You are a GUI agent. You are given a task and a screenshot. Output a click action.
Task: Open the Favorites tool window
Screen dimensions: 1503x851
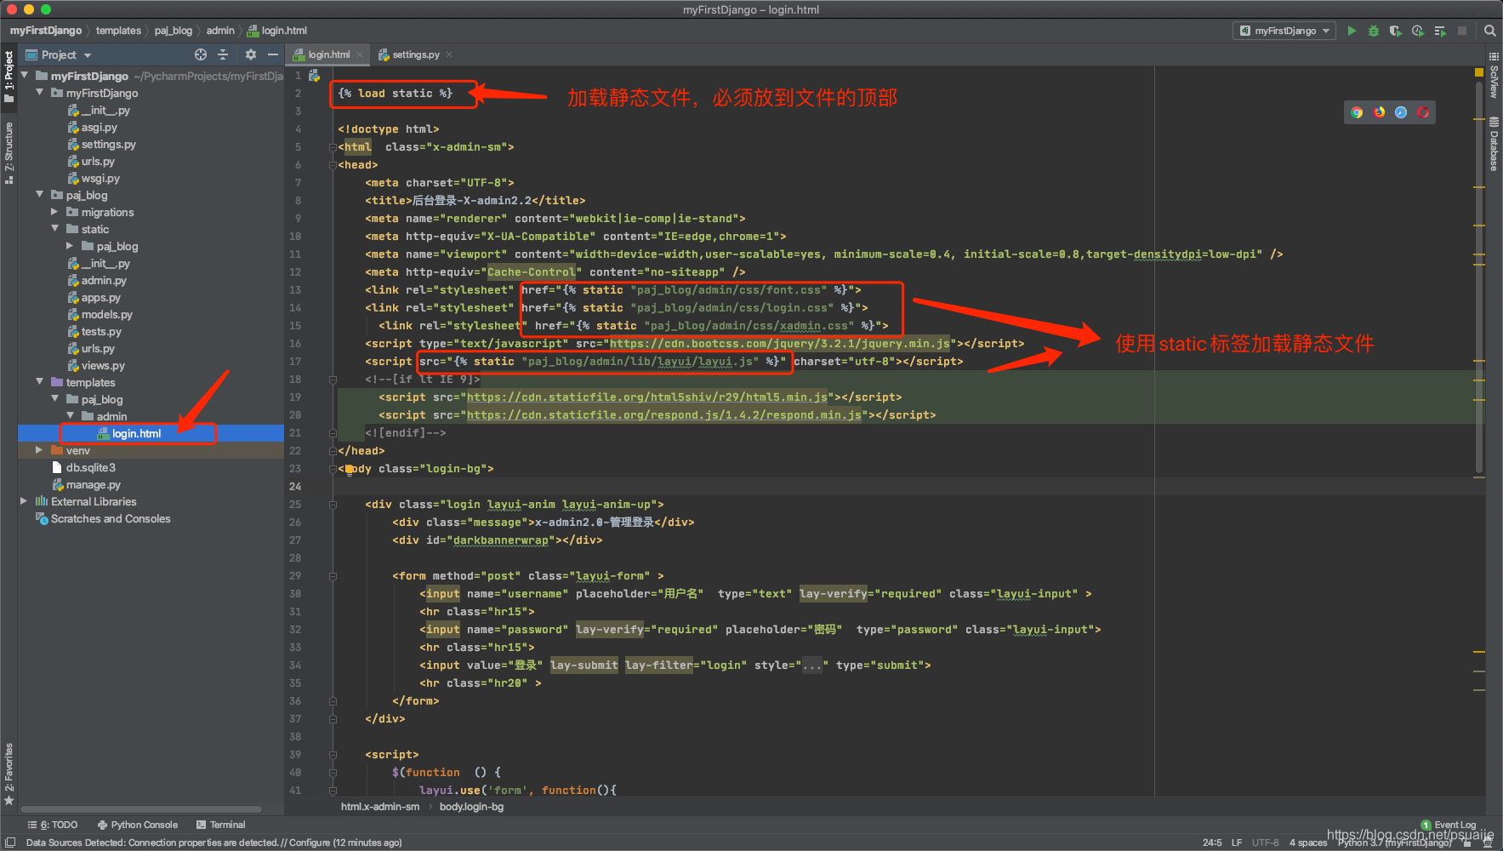[x=9, y=774]
